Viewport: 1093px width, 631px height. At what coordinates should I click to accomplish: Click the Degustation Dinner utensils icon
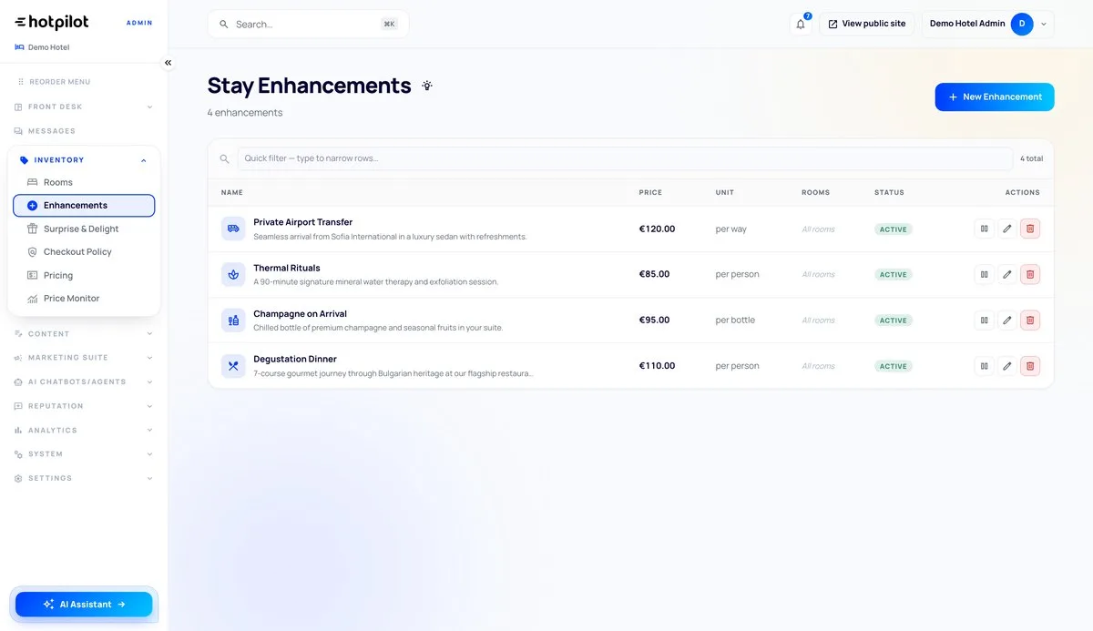tap(233, 366)
